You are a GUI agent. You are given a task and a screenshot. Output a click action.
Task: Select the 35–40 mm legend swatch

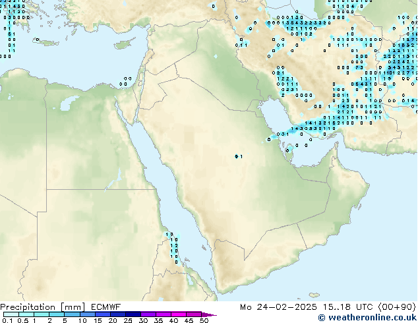pos(164,314)
